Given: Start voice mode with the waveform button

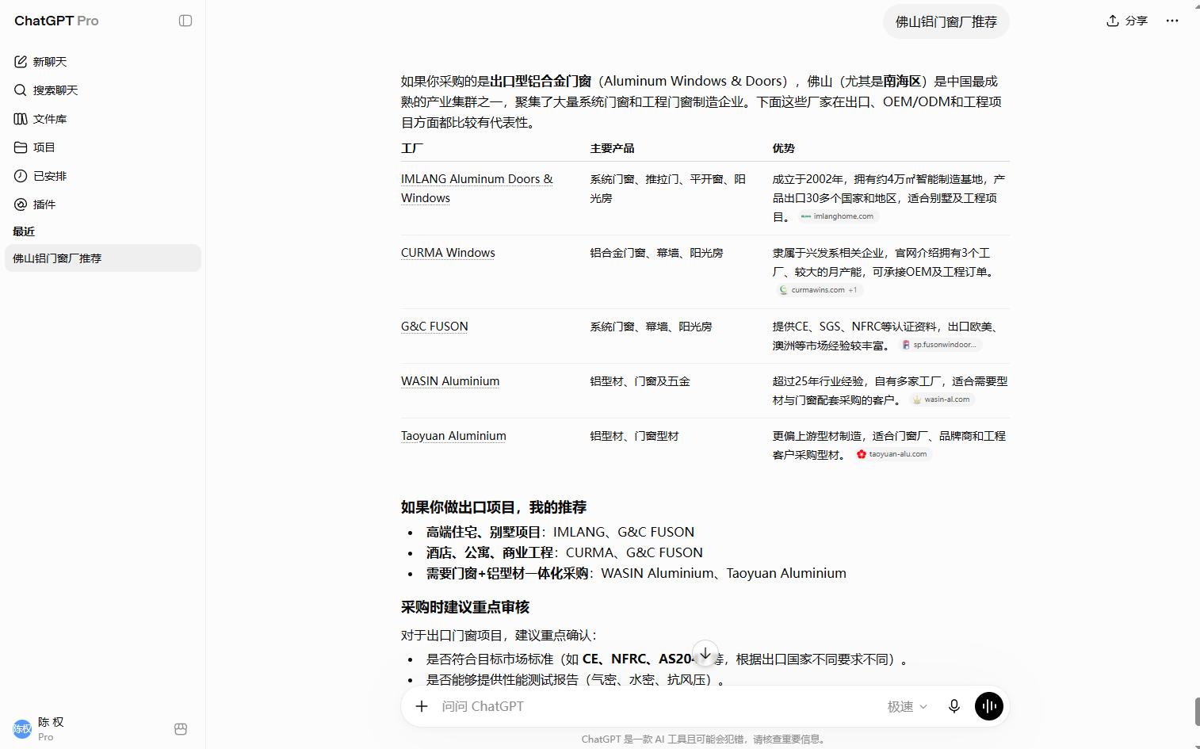Looking at the screenshot, I should coord(989,706).
